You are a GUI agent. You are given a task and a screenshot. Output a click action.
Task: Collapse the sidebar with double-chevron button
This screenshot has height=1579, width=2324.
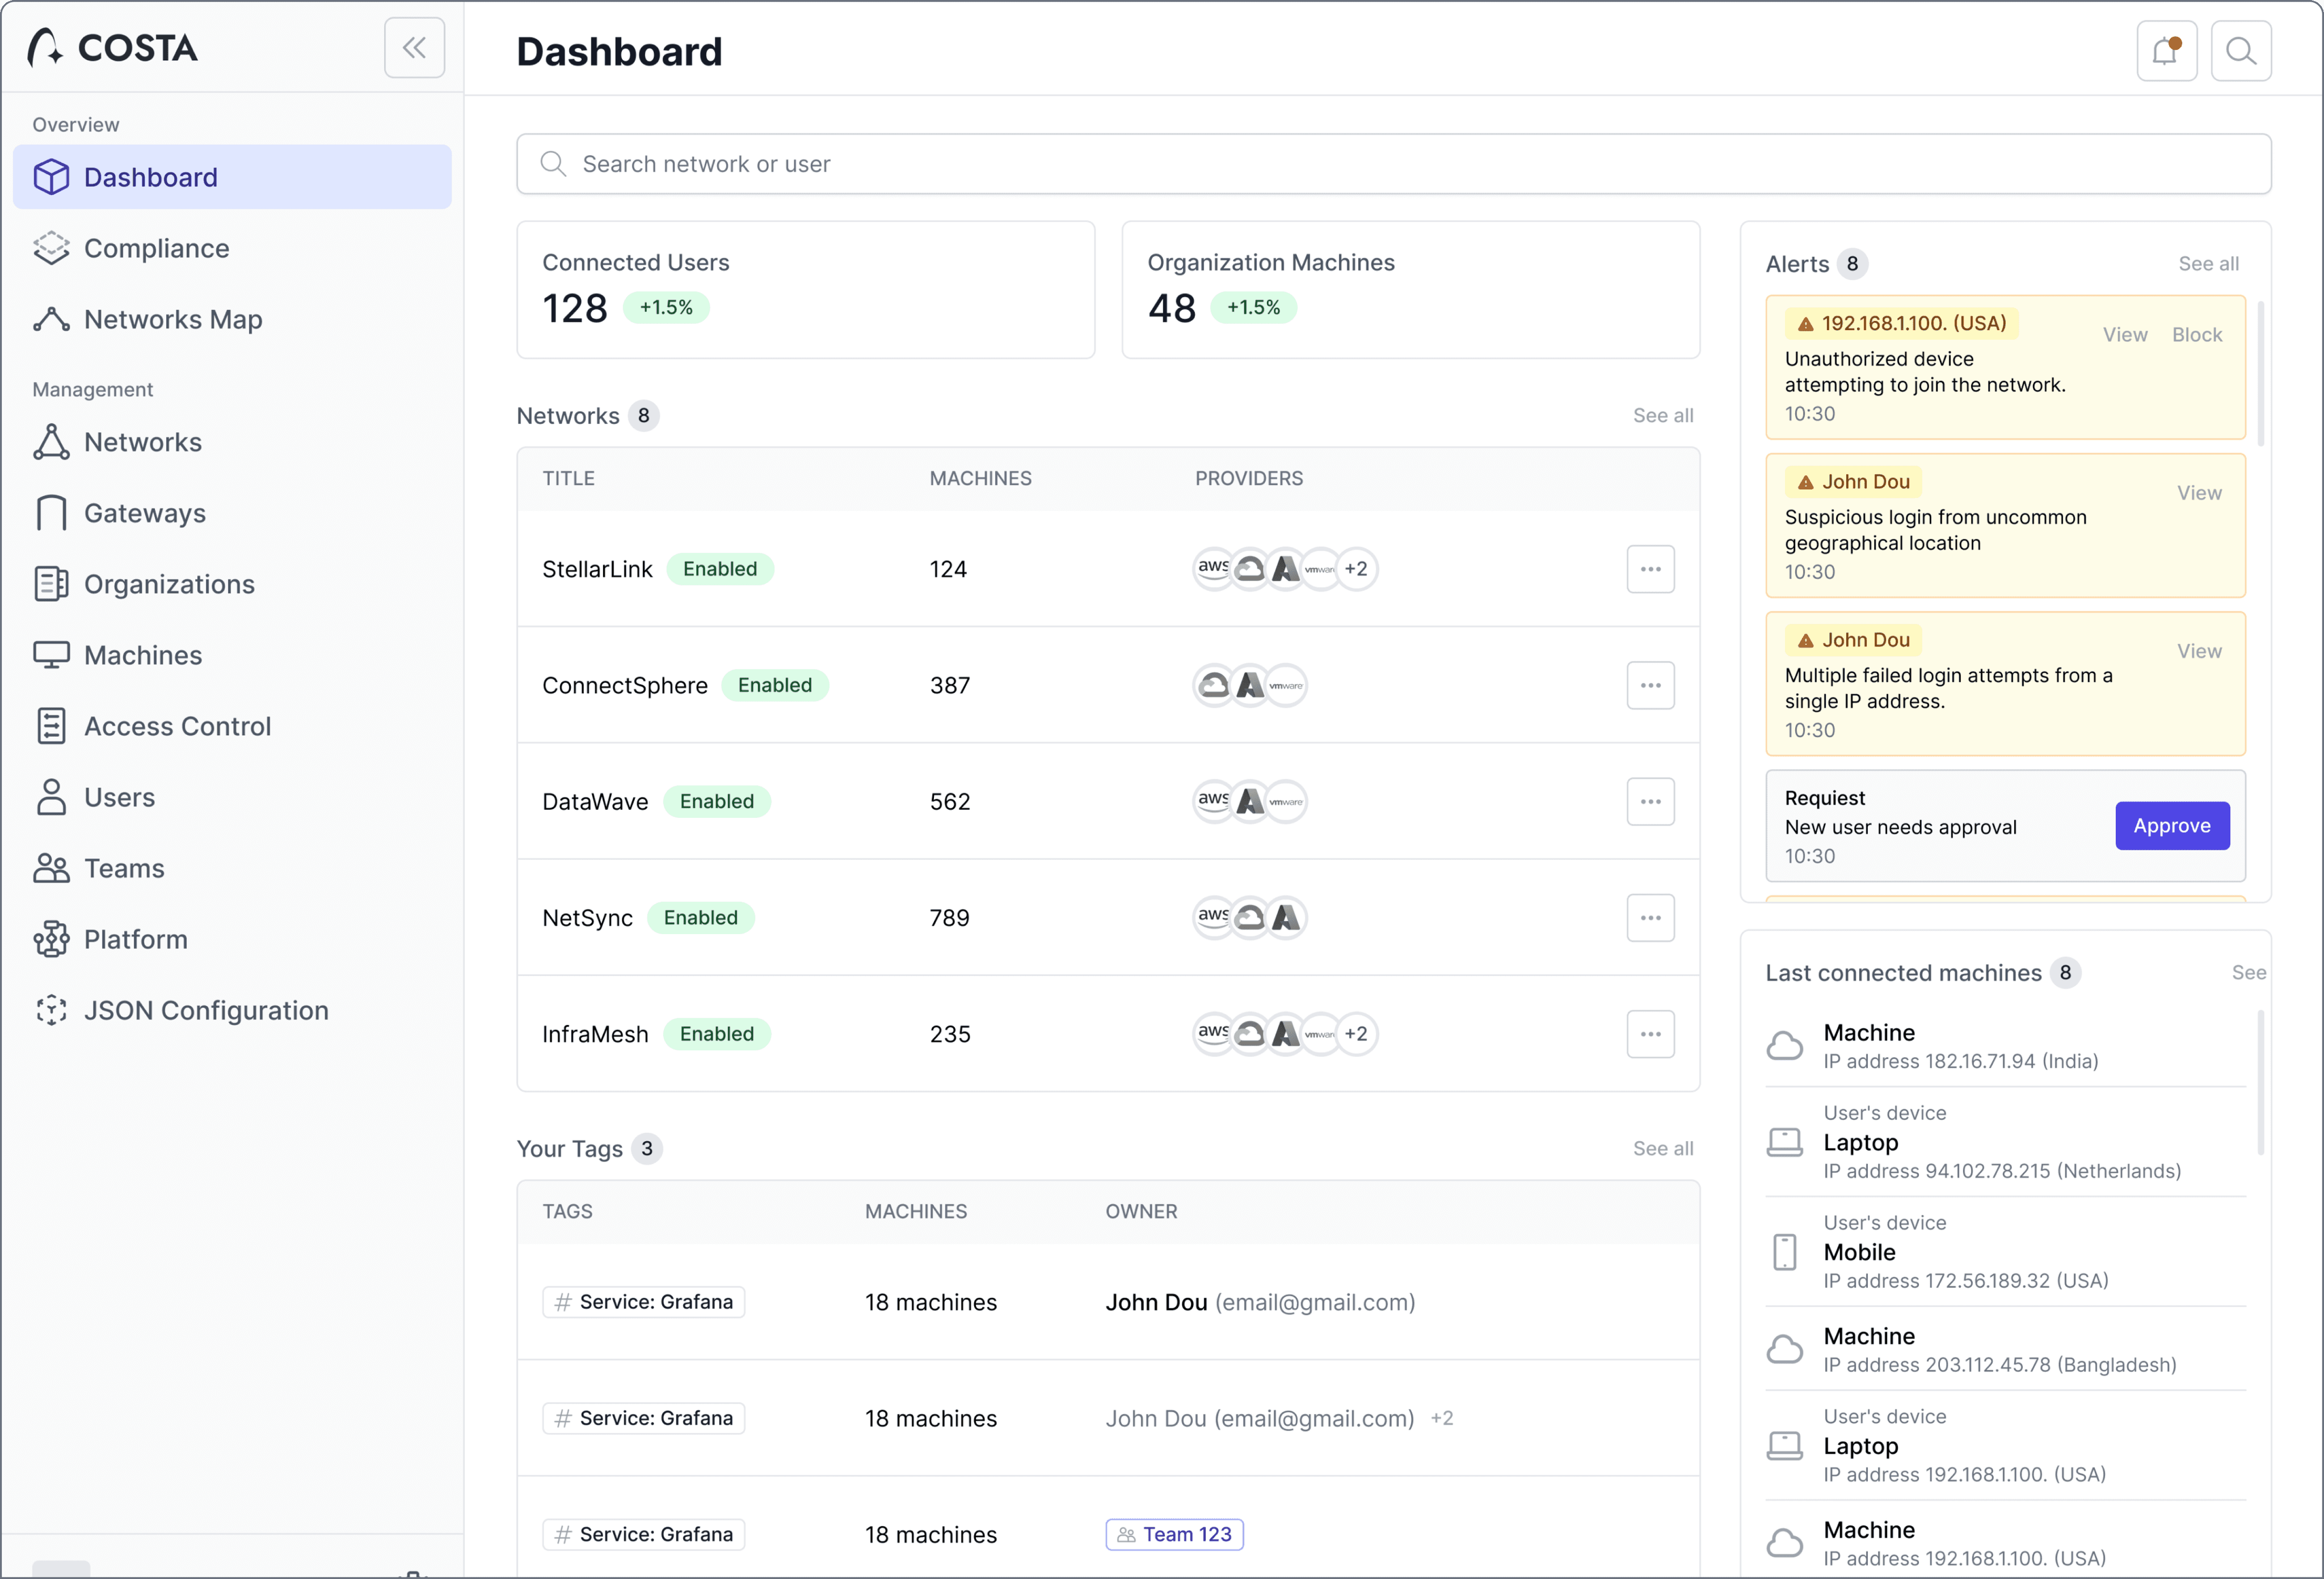pyautogui.click(x=414, y=48)
